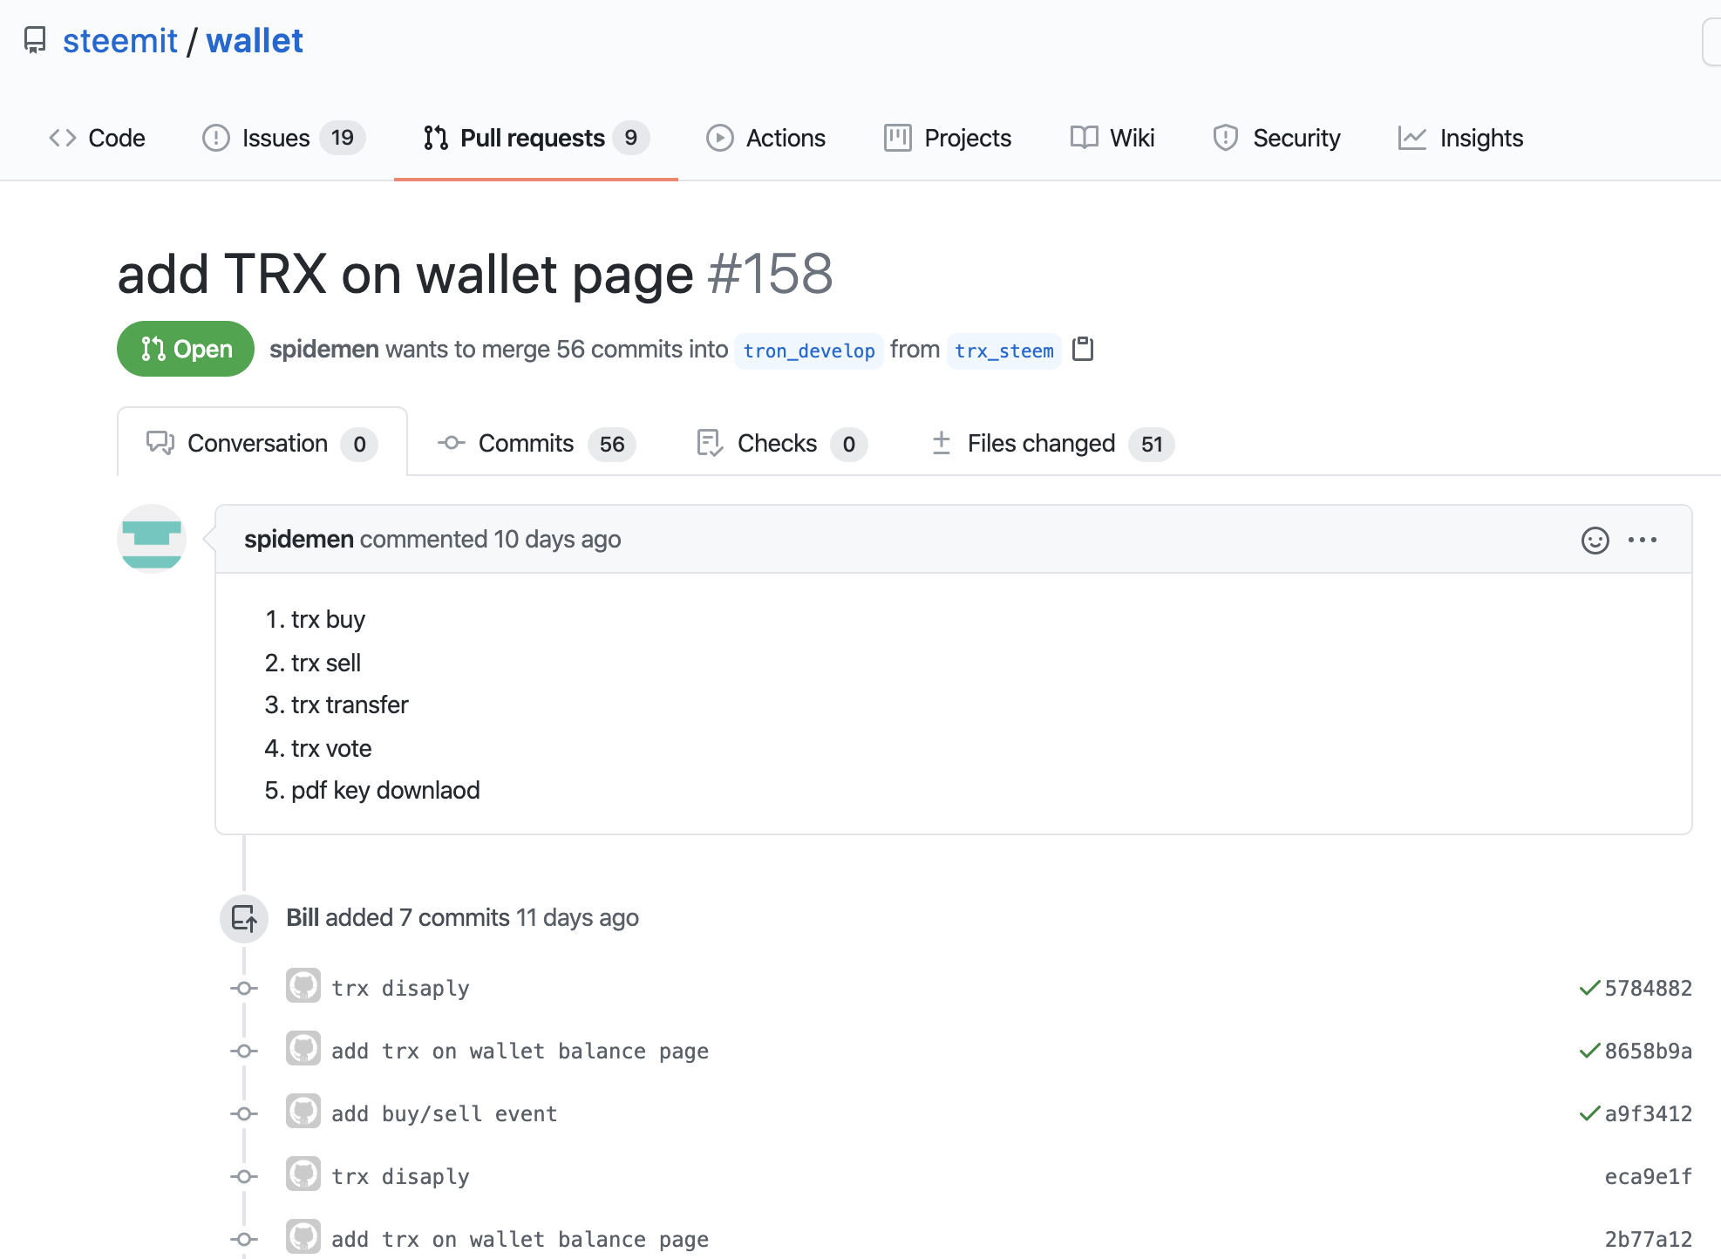
Task: Click green check status for commit 5784882
Action: pos(1588,988)
